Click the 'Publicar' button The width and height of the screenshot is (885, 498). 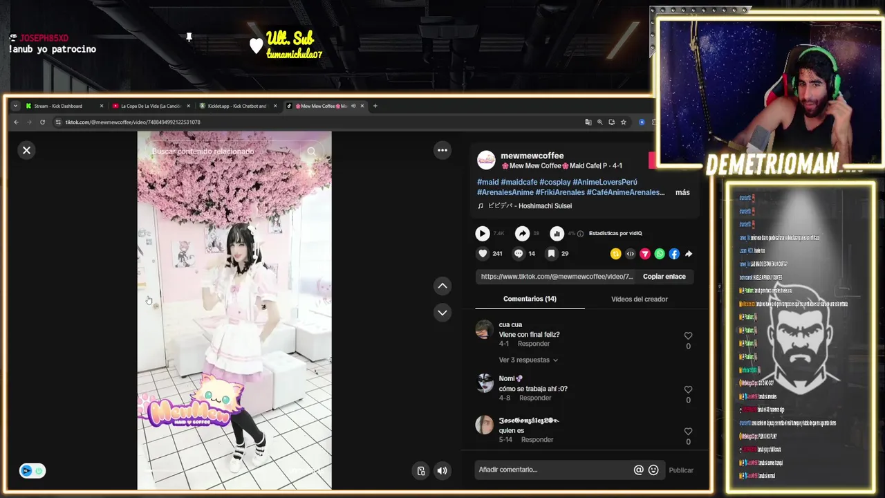pyautogui.click(x=681, y=470)
